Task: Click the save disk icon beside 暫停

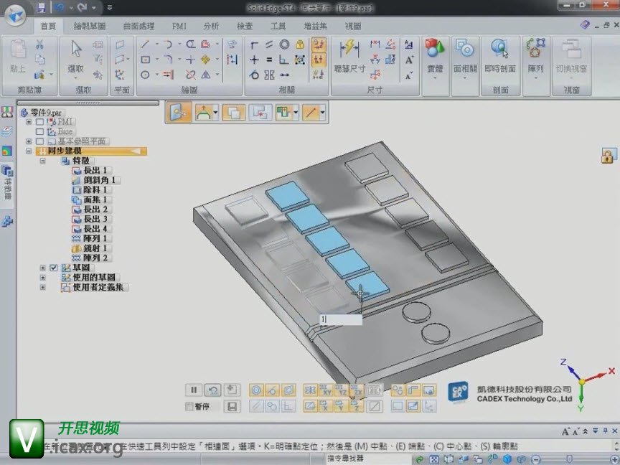Action: pyautogui.click(x=232, y=407)
